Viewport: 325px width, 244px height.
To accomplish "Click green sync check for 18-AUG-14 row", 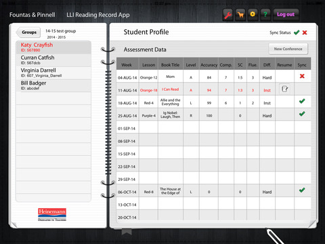I will tap(302, 101).
